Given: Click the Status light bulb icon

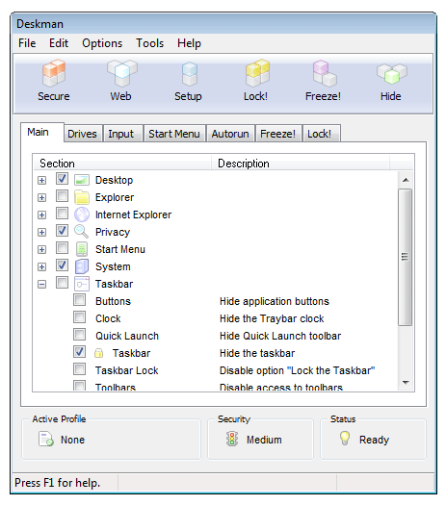Looking at the screenshot, I should [x=345, y=439].
